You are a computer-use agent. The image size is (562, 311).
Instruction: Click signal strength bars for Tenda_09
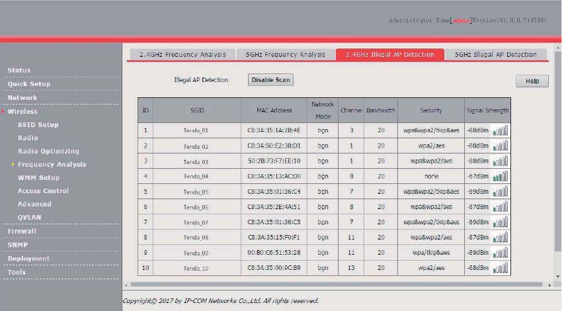[501, 253]
